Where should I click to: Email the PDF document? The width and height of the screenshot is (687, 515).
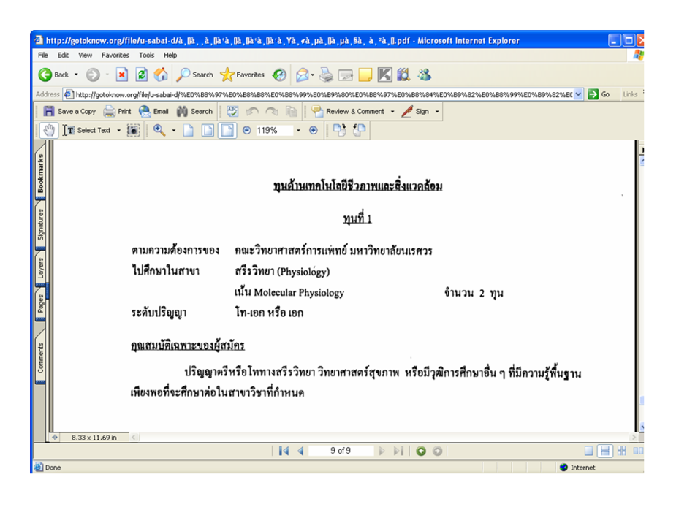pyautogui.click(x=153, y=111)
